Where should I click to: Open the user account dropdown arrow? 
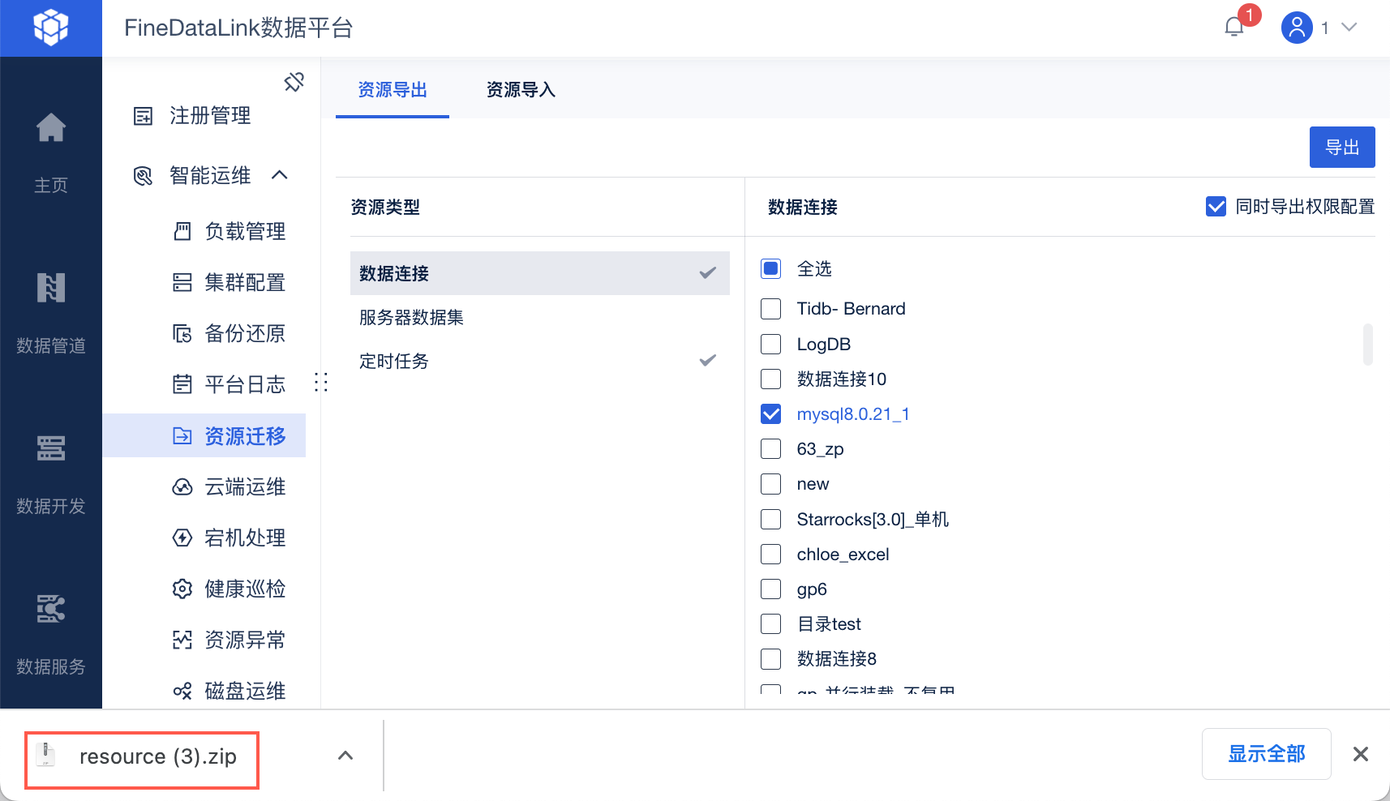click(1349, 28)
